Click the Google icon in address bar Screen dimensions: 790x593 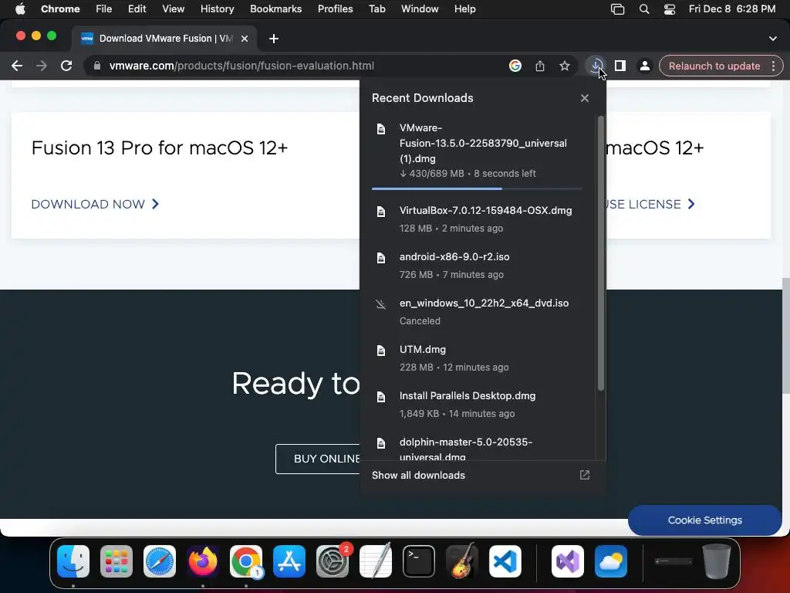point(515,66)
